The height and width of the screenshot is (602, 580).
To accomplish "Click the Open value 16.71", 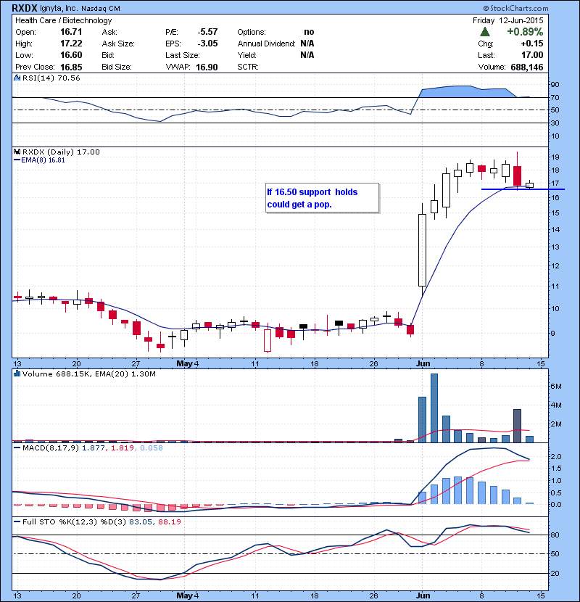I will point(71,32).
